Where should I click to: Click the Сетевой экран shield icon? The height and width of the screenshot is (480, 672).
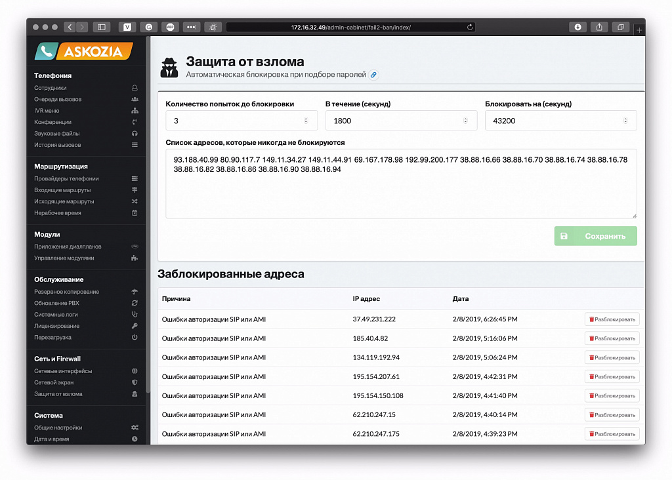click(135, 382)
